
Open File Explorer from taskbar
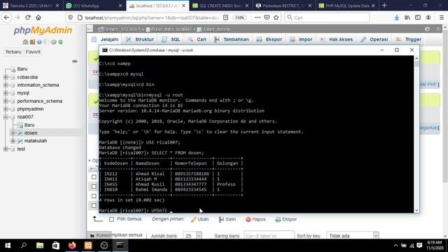tap(40, 246)
